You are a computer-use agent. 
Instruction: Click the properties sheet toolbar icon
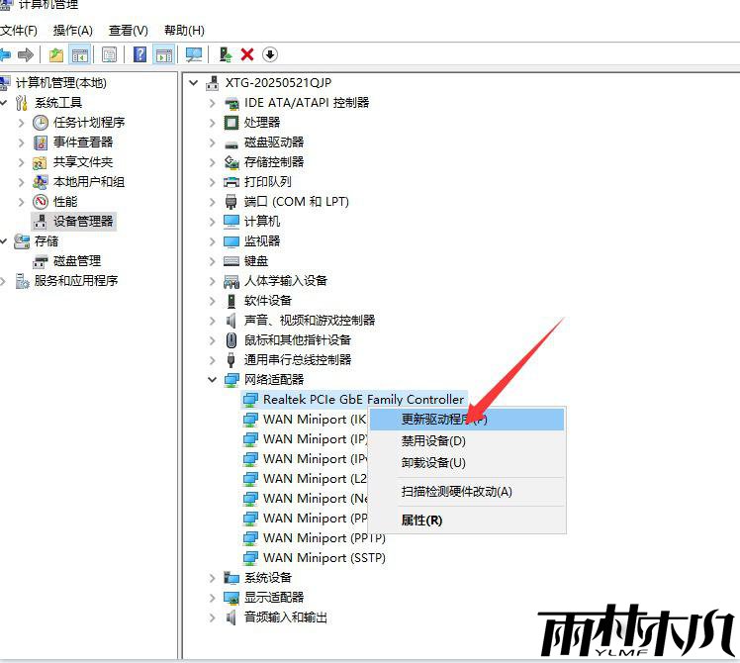click(109, 54)
